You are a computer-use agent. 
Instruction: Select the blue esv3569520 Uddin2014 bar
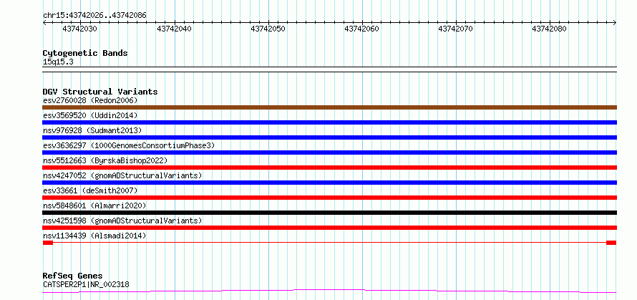(329, 122)
